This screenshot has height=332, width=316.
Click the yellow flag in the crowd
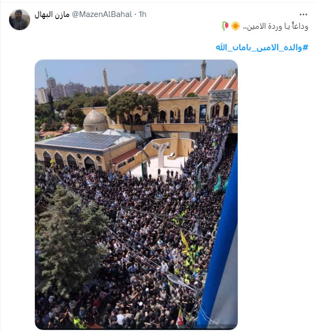[x=184, y=241]
